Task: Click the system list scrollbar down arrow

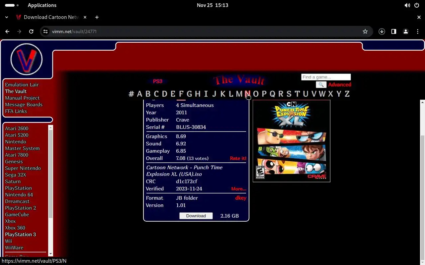Action: pos(50,254)
